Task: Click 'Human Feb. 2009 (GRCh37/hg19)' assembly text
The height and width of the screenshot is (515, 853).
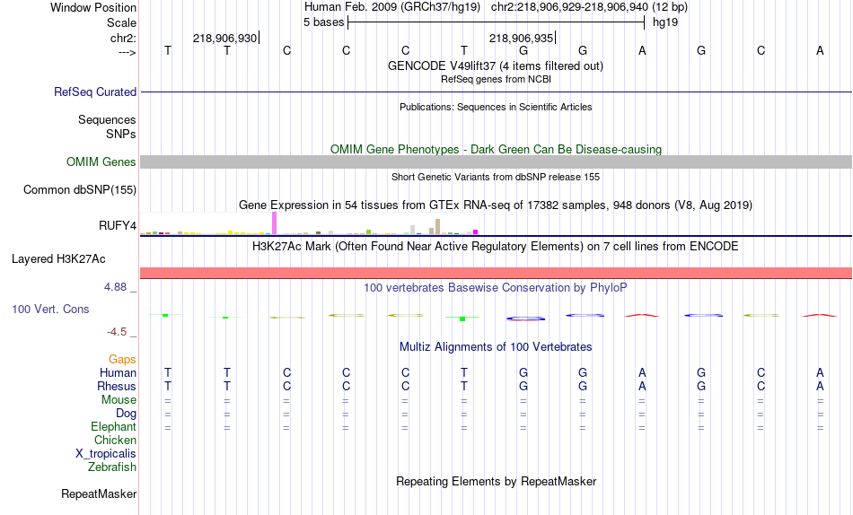Action: click(x=392, y=7)
